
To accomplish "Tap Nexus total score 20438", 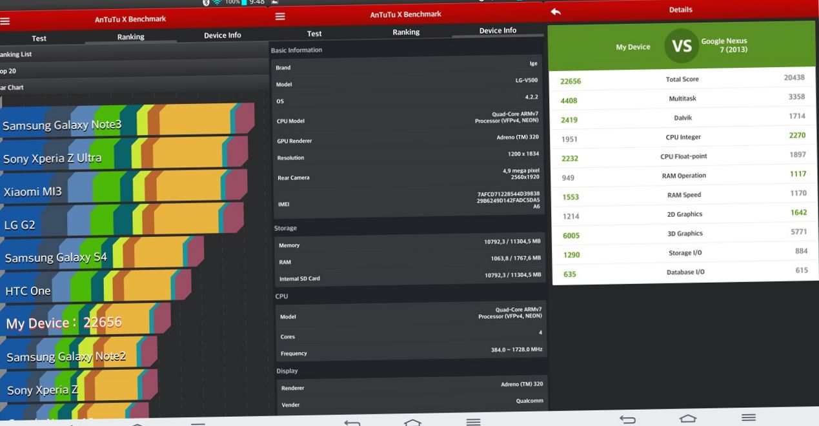I will point(794,77).
